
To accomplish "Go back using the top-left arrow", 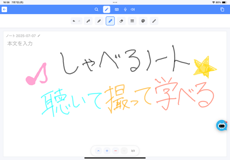I will tap(4, 9).
